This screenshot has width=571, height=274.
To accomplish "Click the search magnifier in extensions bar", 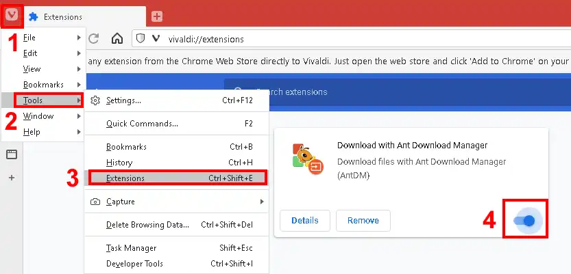I will 238,92.
